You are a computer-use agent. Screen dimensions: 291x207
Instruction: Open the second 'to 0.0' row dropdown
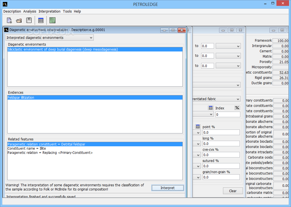coord(228,56)
